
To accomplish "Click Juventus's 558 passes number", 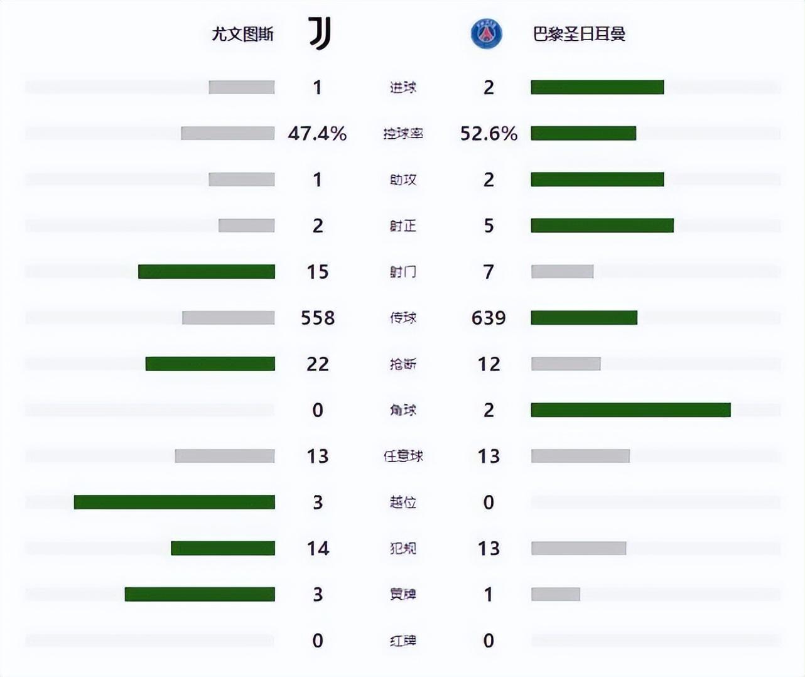I will pos(317,318).
